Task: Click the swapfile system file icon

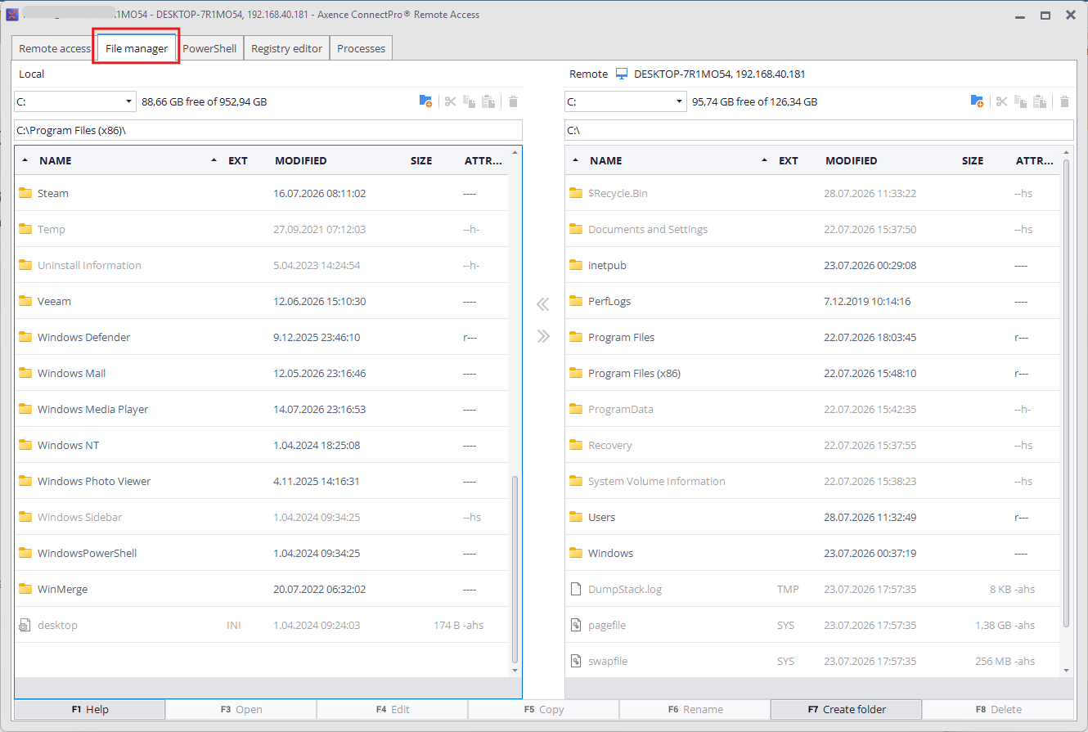Action: 576,661
